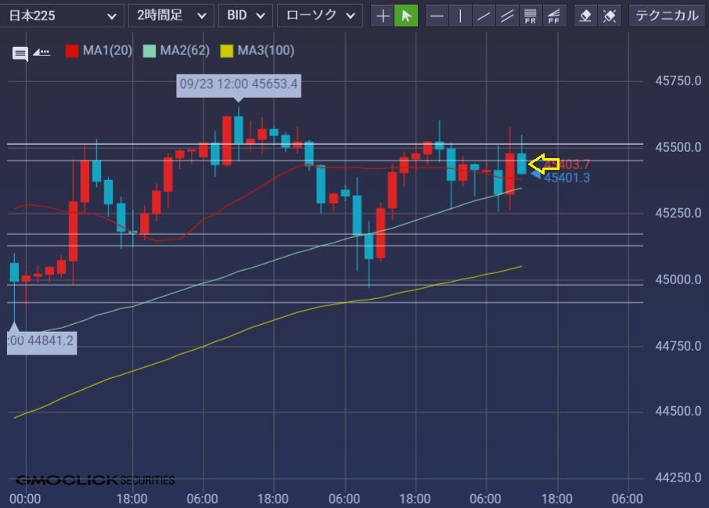Enable the crosshair cursor tool
Image resolution: width=709 pixels, height=508 pixels.
pyautogui.click(x=382, y=16)
